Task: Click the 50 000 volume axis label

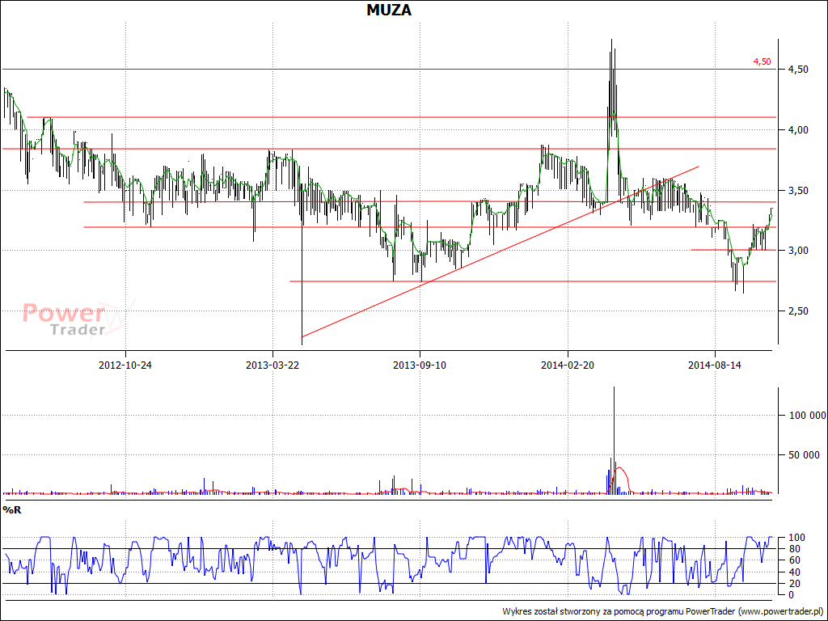Action: tap(805, 454)
